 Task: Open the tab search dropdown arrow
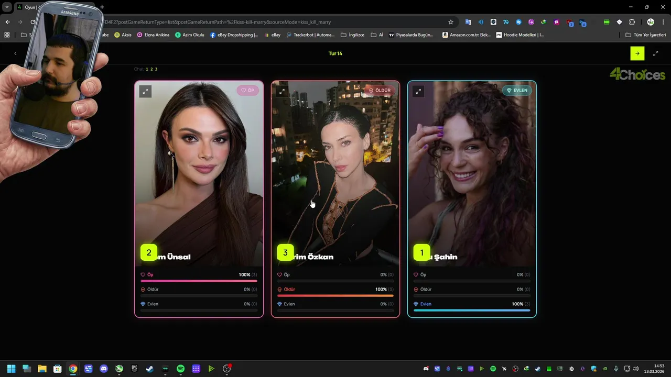point(7,7)
